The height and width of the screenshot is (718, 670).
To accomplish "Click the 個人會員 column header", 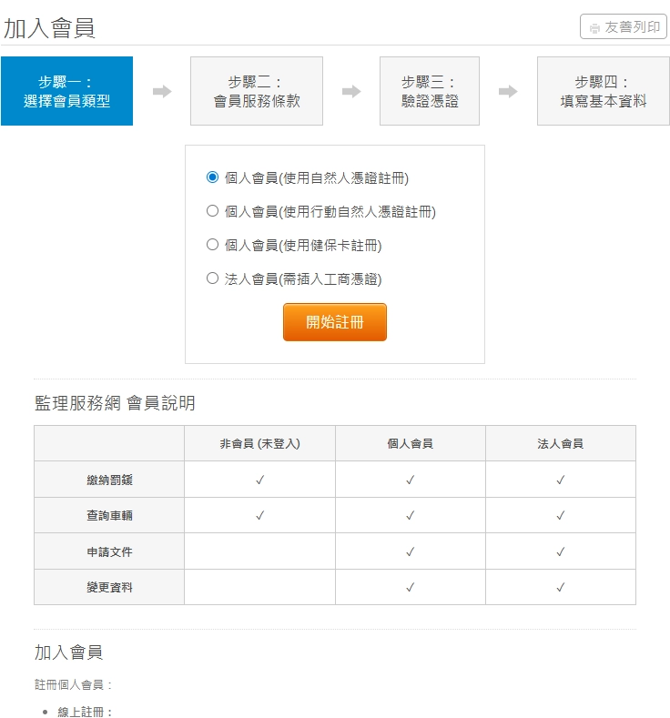I will 410,444.
